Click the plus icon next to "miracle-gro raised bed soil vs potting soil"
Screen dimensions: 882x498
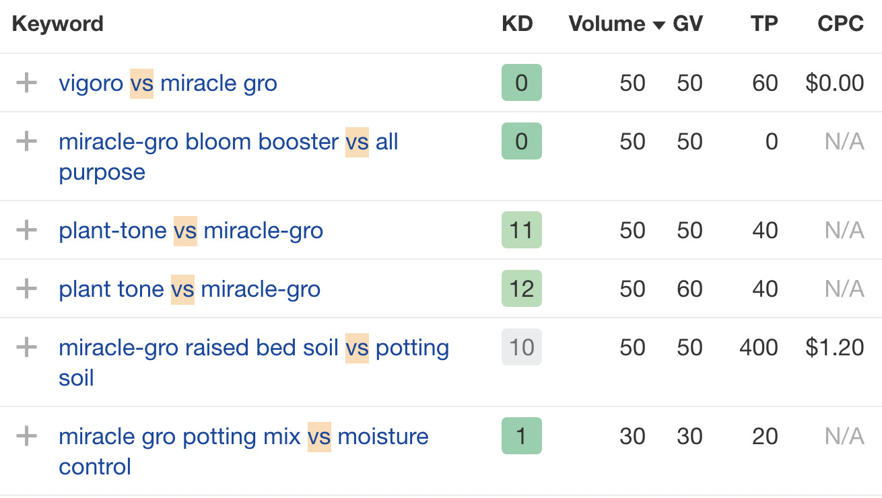point(26,347)
